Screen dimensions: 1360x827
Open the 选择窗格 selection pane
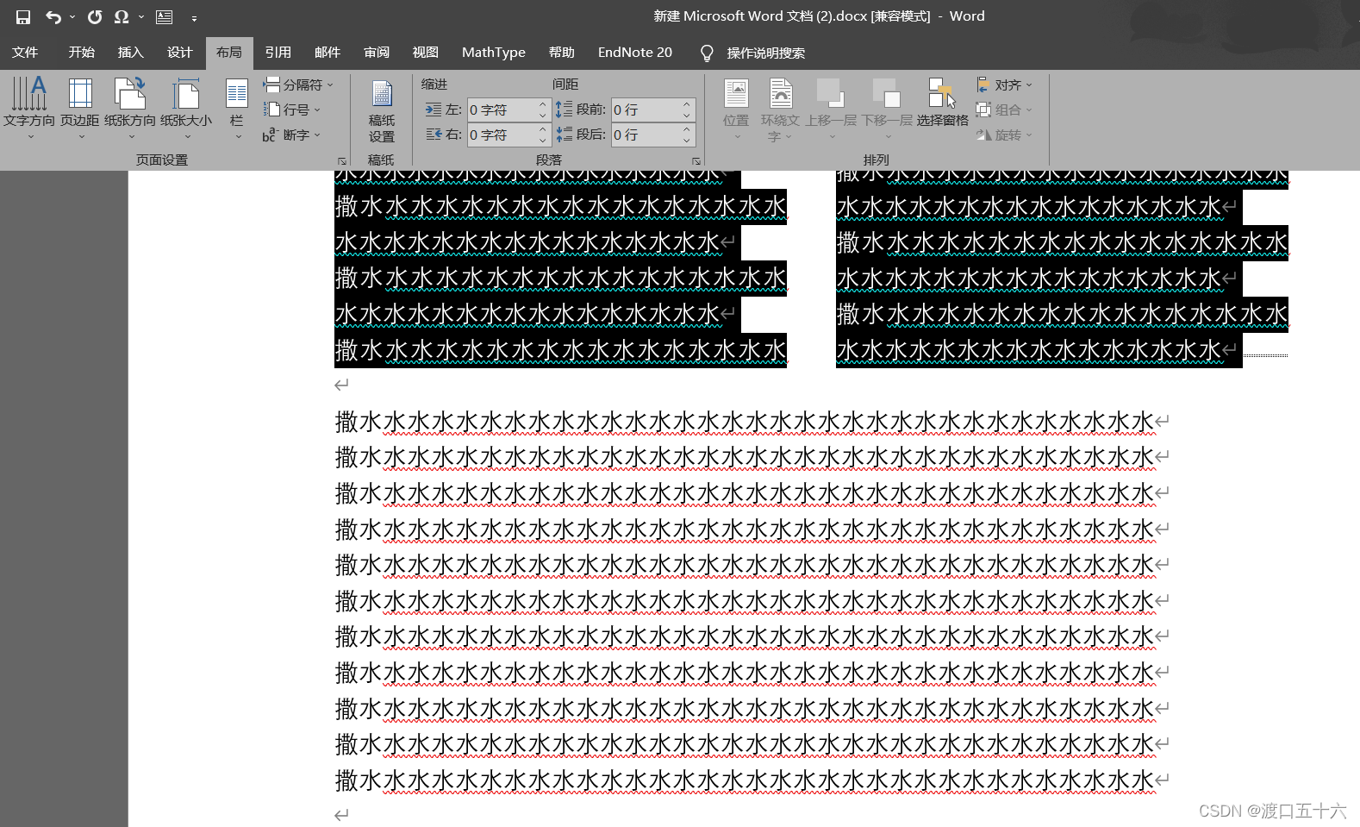coord(942,103)
